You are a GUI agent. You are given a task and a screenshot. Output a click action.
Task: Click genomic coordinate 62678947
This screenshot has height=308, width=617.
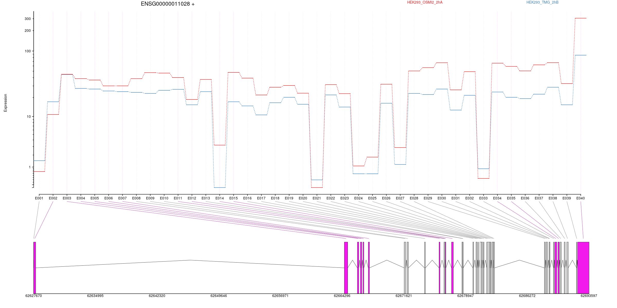[x=466, y=296]
